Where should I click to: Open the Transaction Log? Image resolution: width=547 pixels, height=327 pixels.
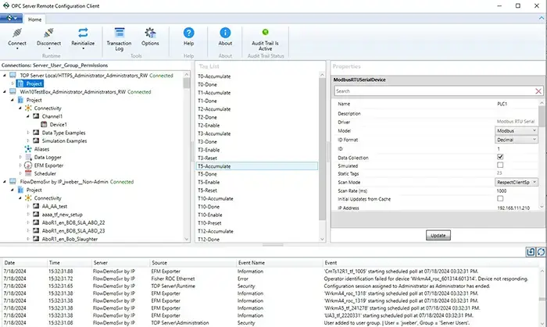coord(119,39)
